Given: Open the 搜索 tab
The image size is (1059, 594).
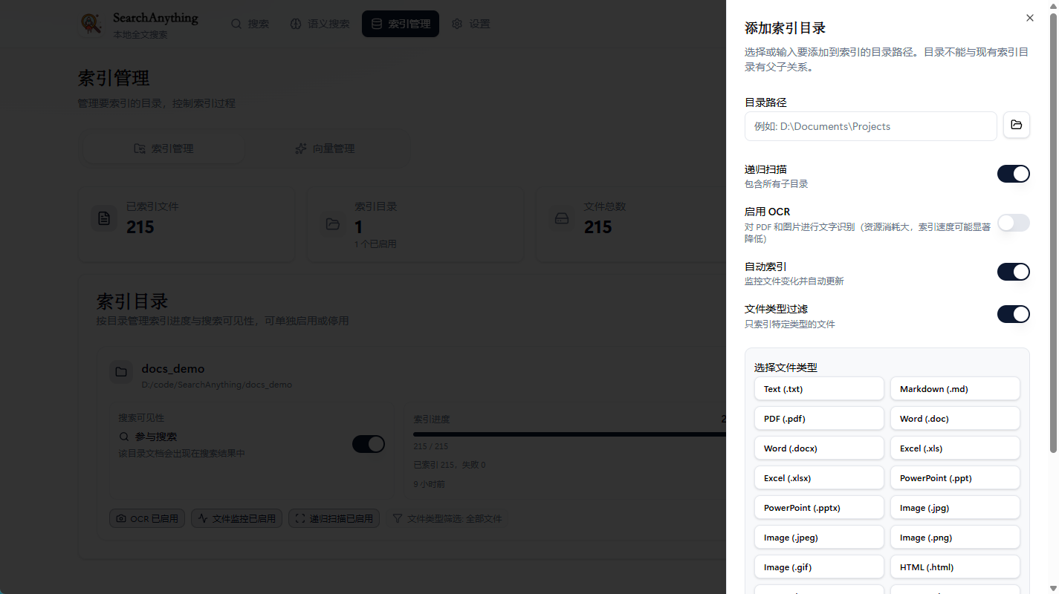Looking at the screenshot, I should 250,24.
